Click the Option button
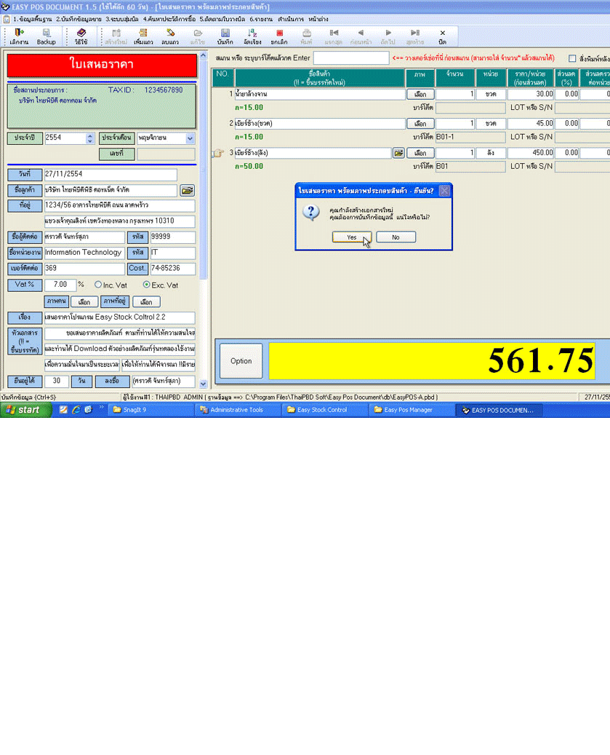 [241, 361]
